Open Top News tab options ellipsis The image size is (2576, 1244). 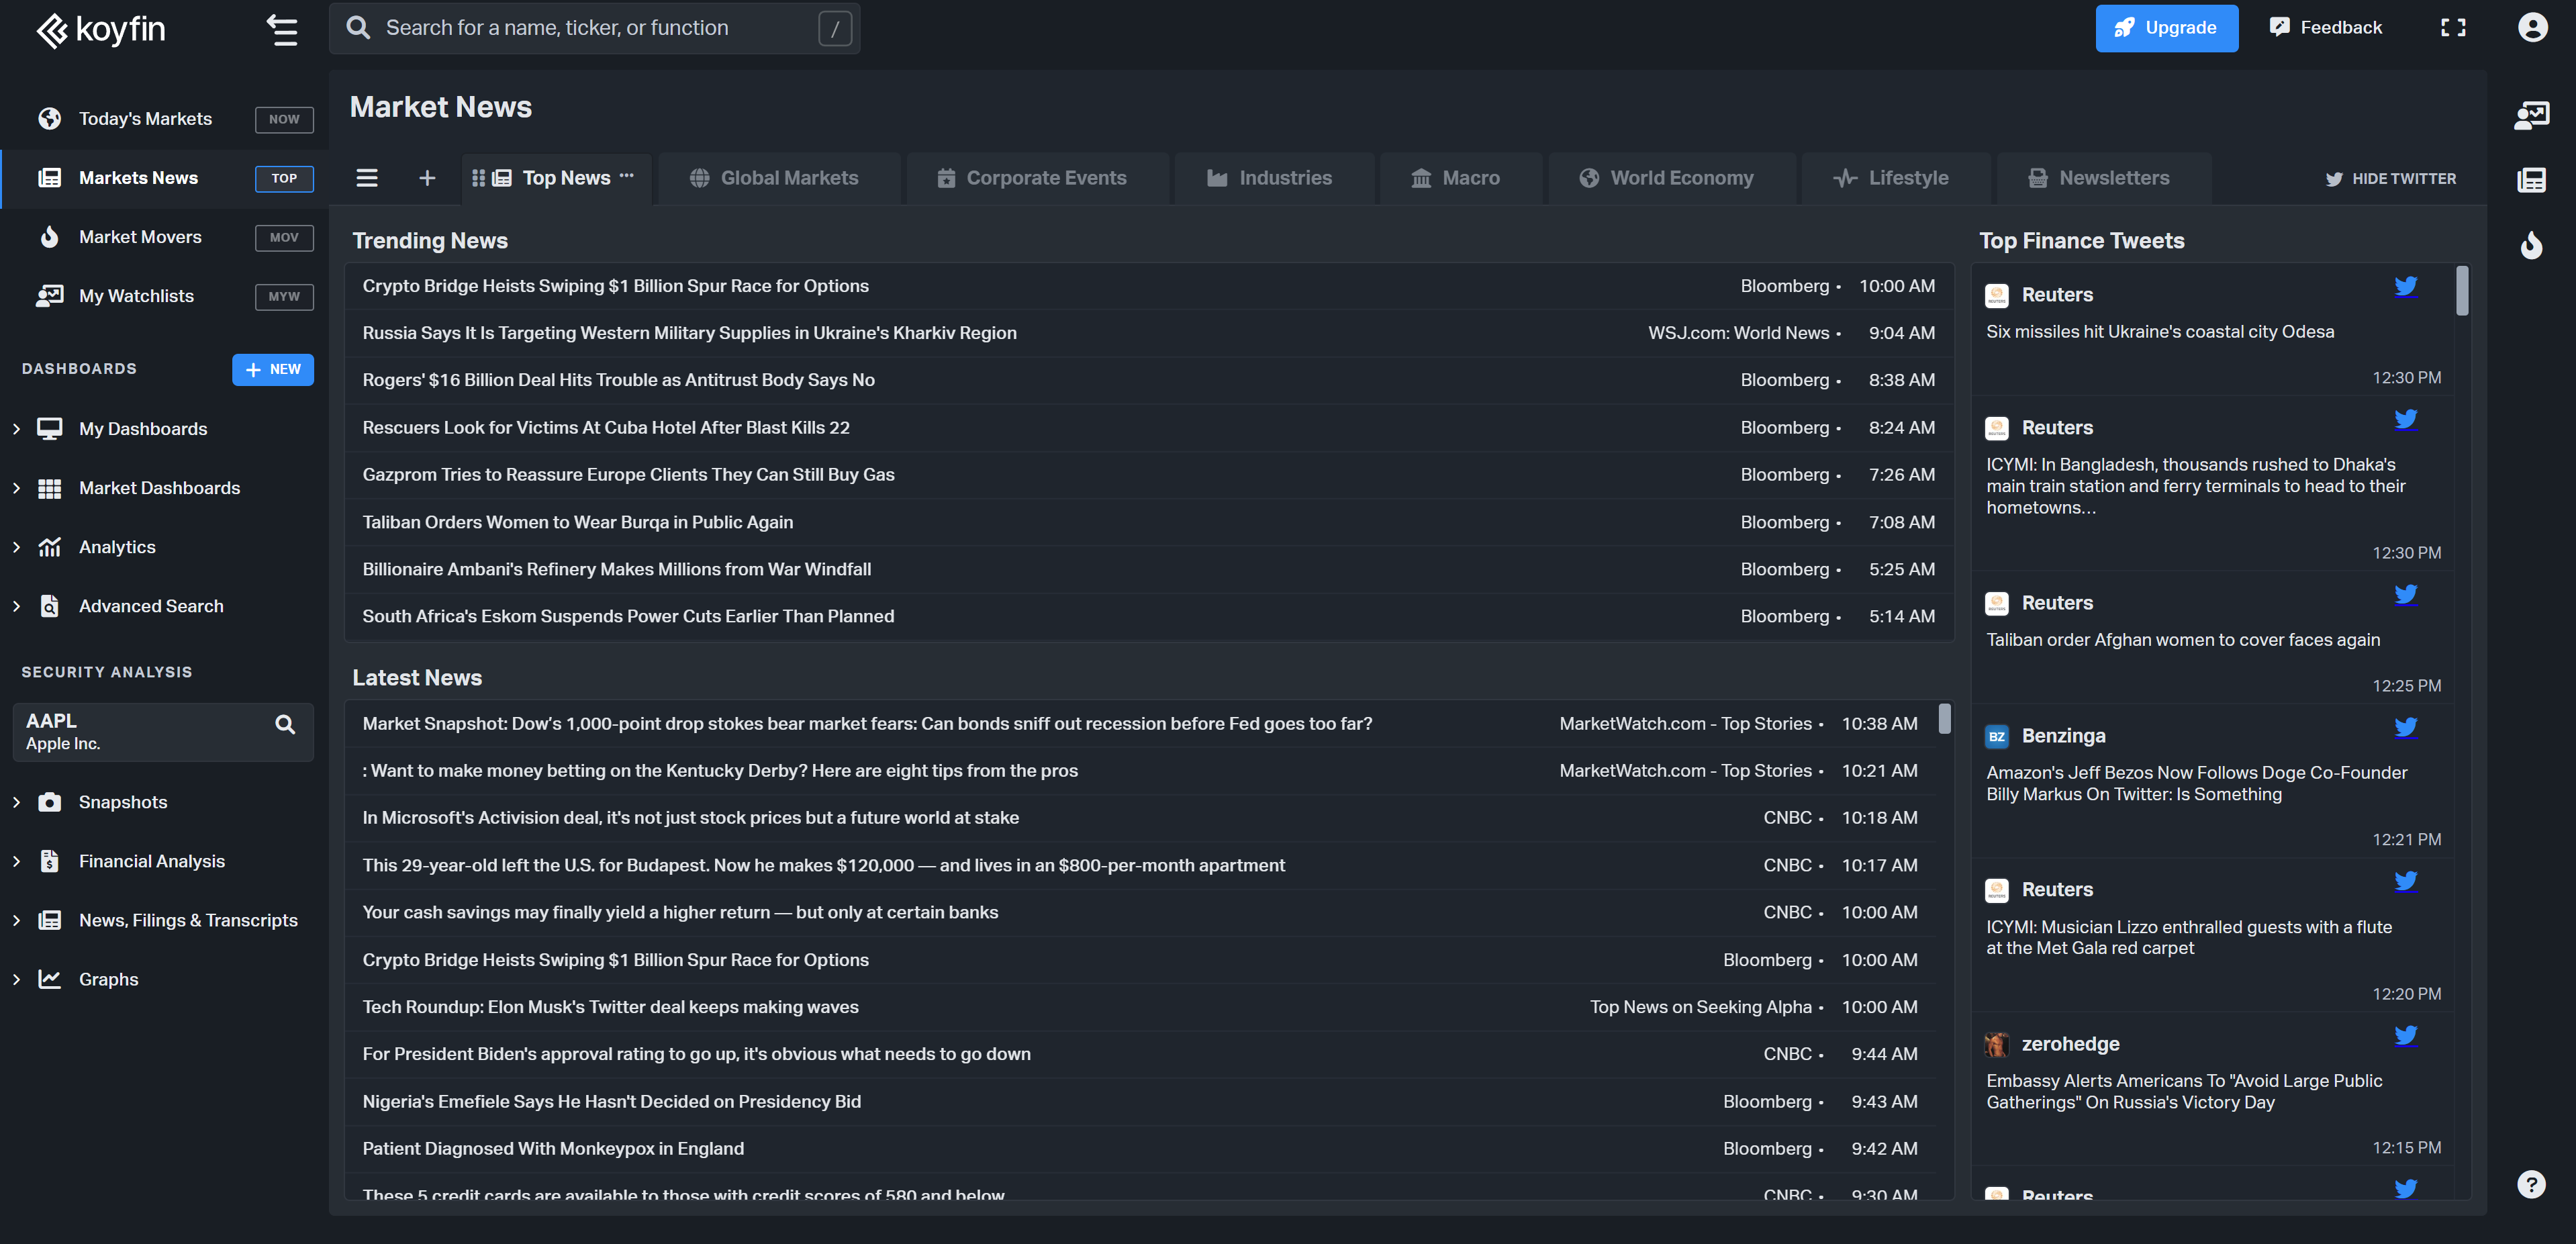pos(627,176)
